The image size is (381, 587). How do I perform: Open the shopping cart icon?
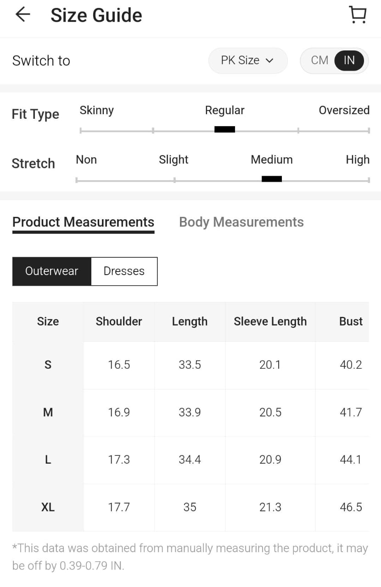click(x=358, y=15)
